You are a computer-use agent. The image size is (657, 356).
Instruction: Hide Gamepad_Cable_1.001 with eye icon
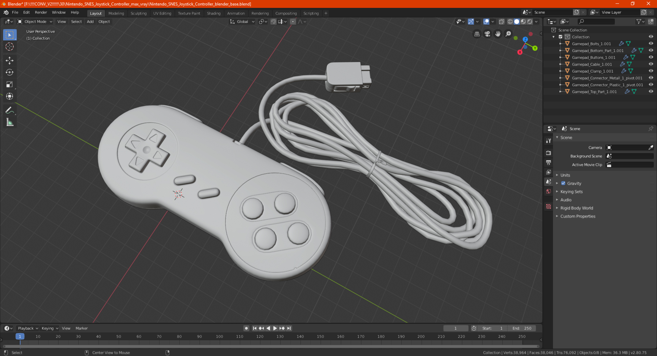pos(651,64)
